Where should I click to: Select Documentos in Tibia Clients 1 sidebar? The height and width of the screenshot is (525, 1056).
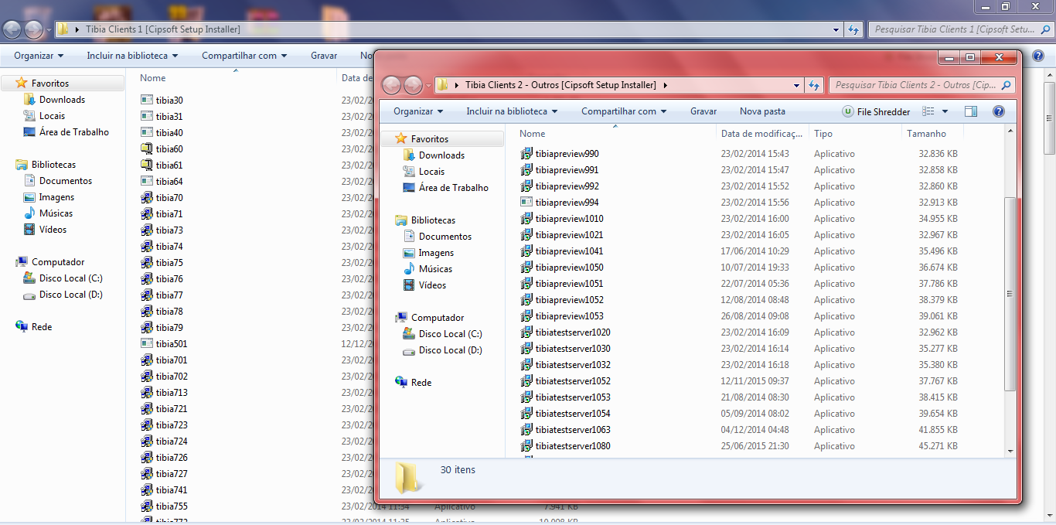click(66, 181)
